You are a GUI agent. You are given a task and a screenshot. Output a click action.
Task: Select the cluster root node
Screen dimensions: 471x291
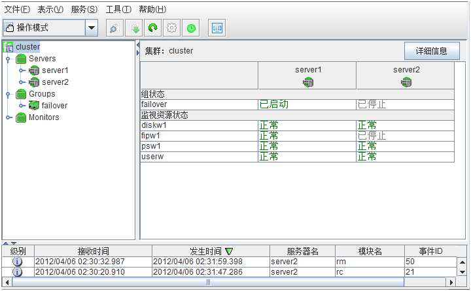[x=27, y=47]
